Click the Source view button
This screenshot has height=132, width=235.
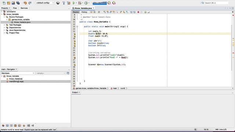click(76, 12)
